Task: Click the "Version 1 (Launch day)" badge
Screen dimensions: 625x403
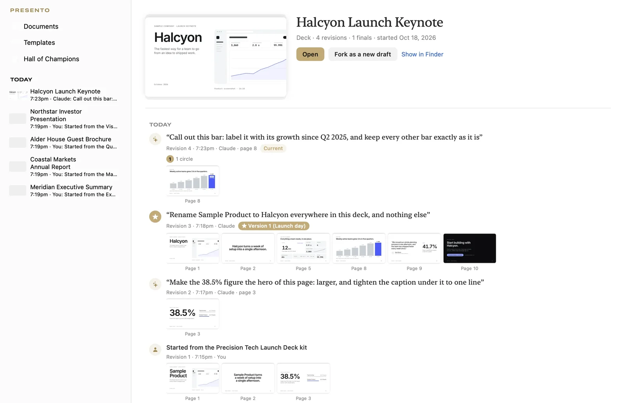Action: coord(274,226)
